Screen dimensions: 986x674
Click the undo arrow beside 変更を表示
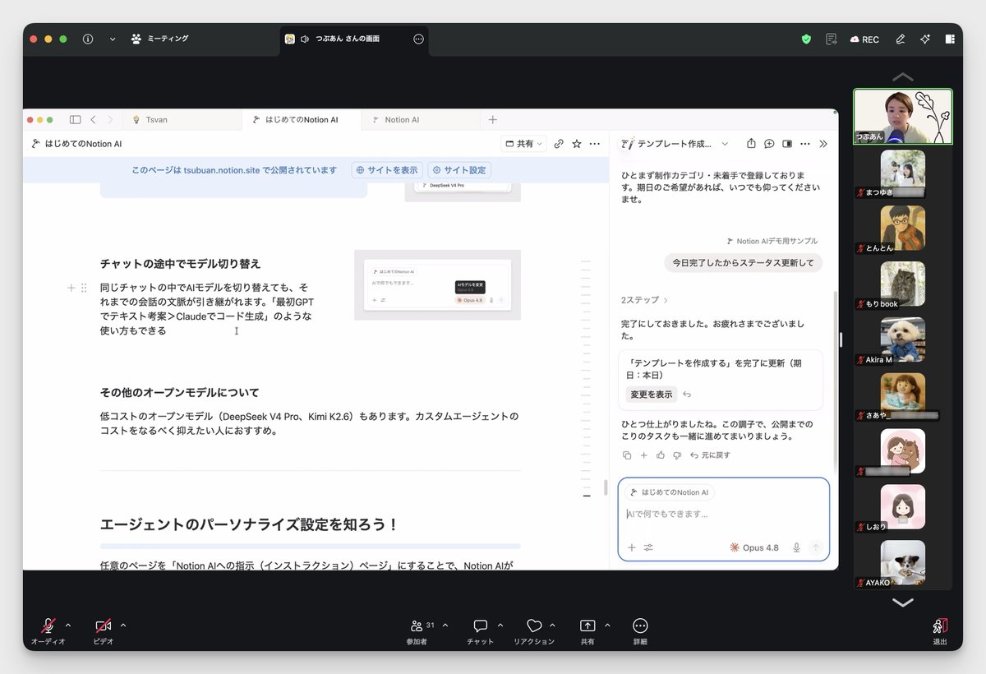(x=687, y=394)
